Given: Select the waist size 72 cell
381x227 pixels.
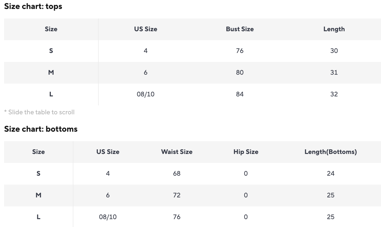Looking at the screenshot, I should point(177,195).
